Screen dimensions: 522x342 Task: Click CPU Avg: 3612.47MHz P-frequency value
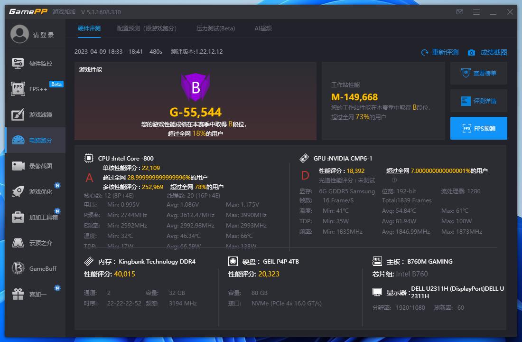tap(190, 215)
